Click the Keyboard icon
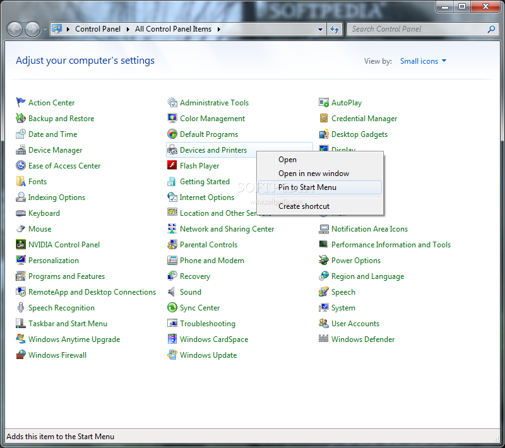Image resolution: width=505 pixels, height=448 pixels. (x=21, y=213)
